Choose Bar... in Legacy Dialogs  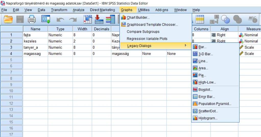(x=202, y=47)
